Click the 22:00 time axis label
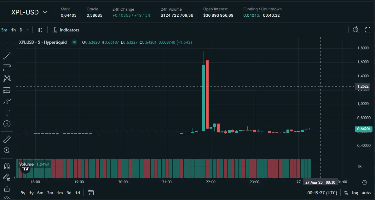This screenshot has width=375, height=200. [211, 182]
